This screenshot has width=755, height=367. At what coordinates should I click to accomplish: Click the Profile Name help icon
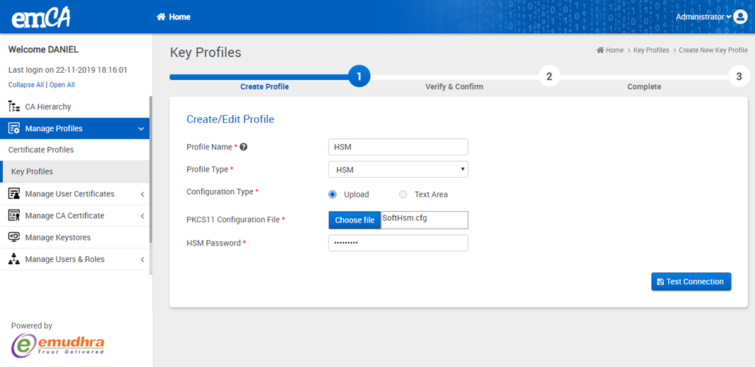point(244,148)
